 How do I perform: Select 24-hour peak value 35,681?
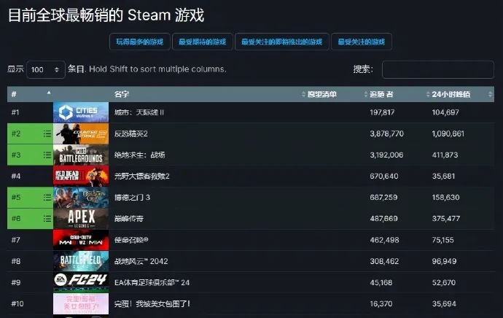click(x=444, y=177)
